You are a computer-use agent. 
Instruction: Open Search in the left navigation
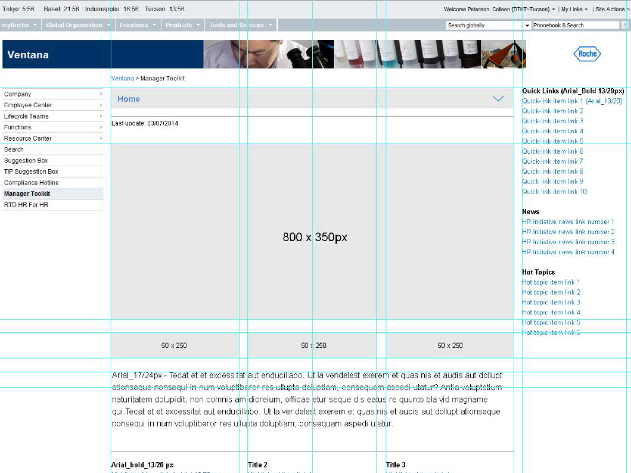click(x=53, y=149)
